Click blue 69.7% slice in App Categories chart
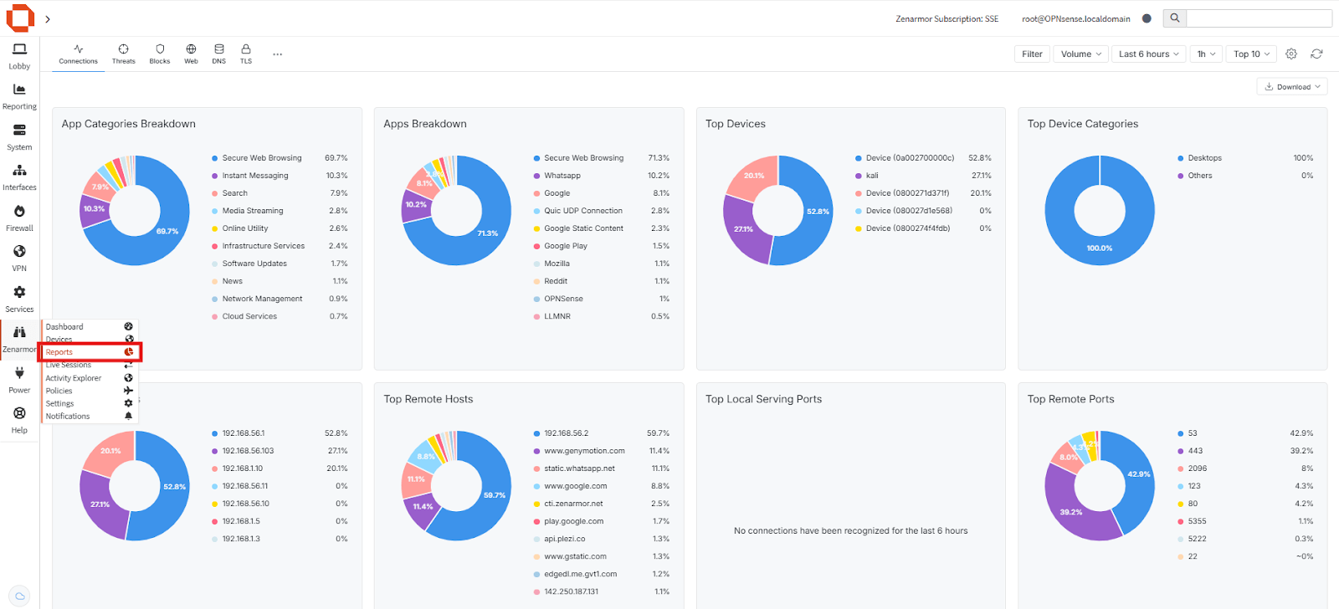This screenshot has height=609, width=1339. [167, 232]
